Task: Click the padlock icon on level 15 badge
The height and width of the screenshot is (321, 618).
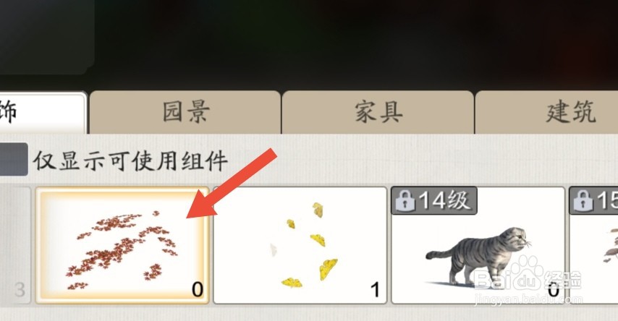Action: pos(583,201)
